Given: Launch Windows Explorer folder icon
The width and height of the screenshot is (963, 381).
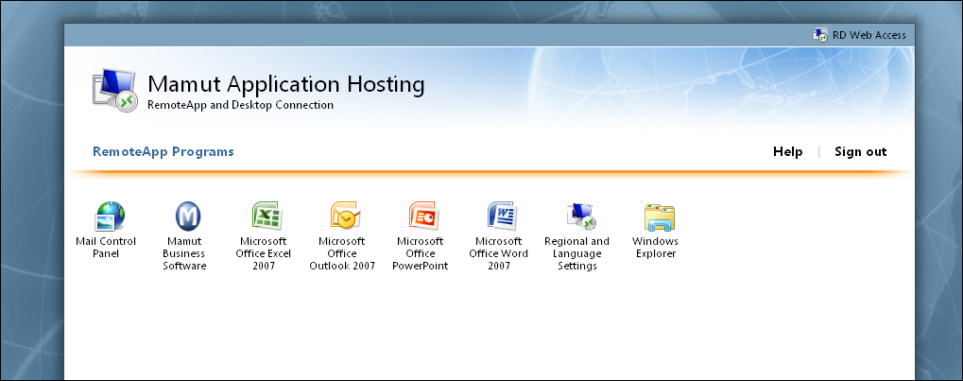Looking at the screenshot, I should (659, 217).
